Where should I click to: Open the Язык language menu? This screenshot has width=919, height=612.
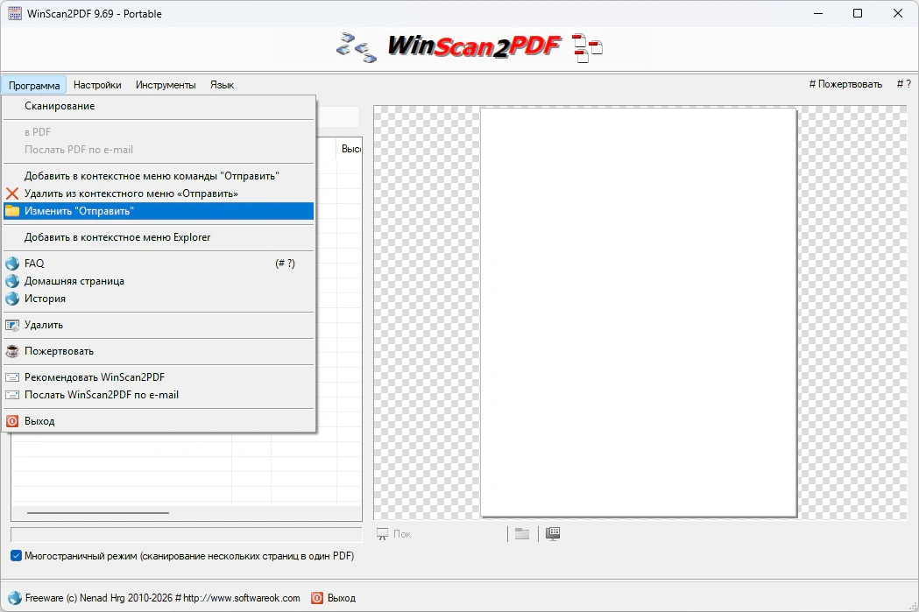(223, 85)
